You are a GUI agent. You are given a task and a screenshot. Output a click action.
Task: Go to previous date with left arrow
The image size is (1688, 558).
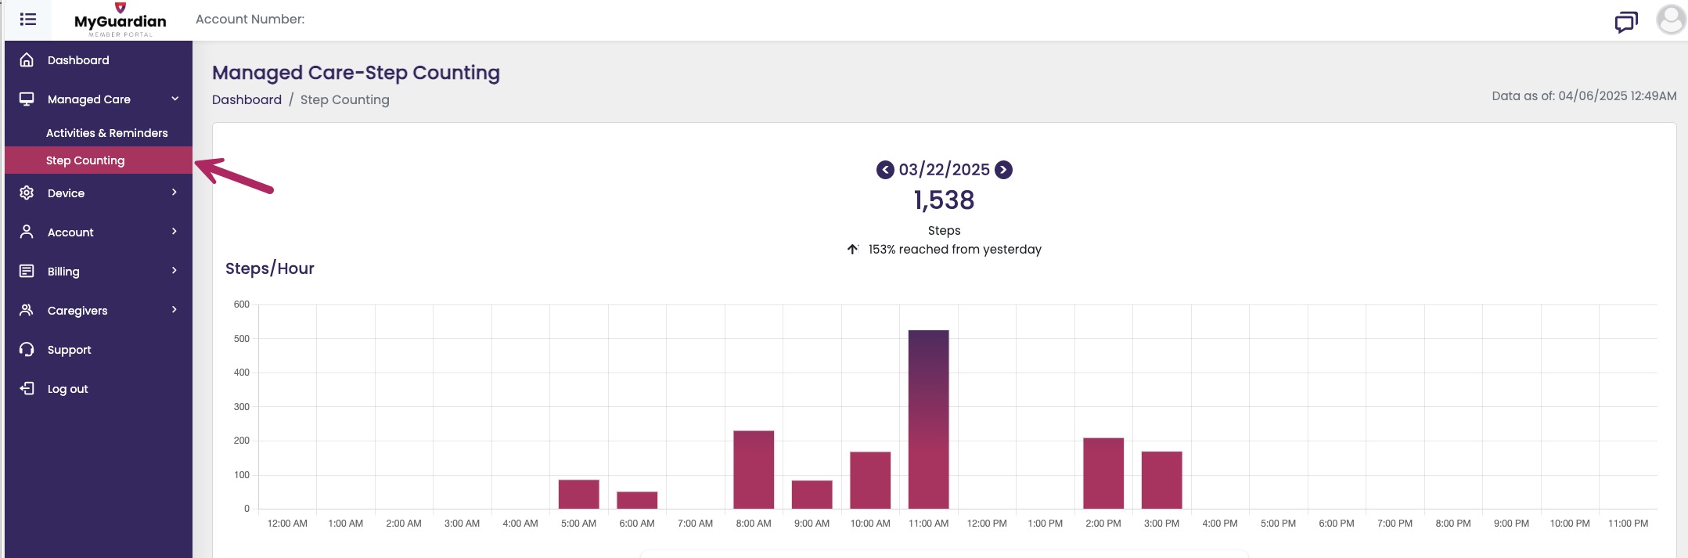pyautogui.click(x=885, y=170)
